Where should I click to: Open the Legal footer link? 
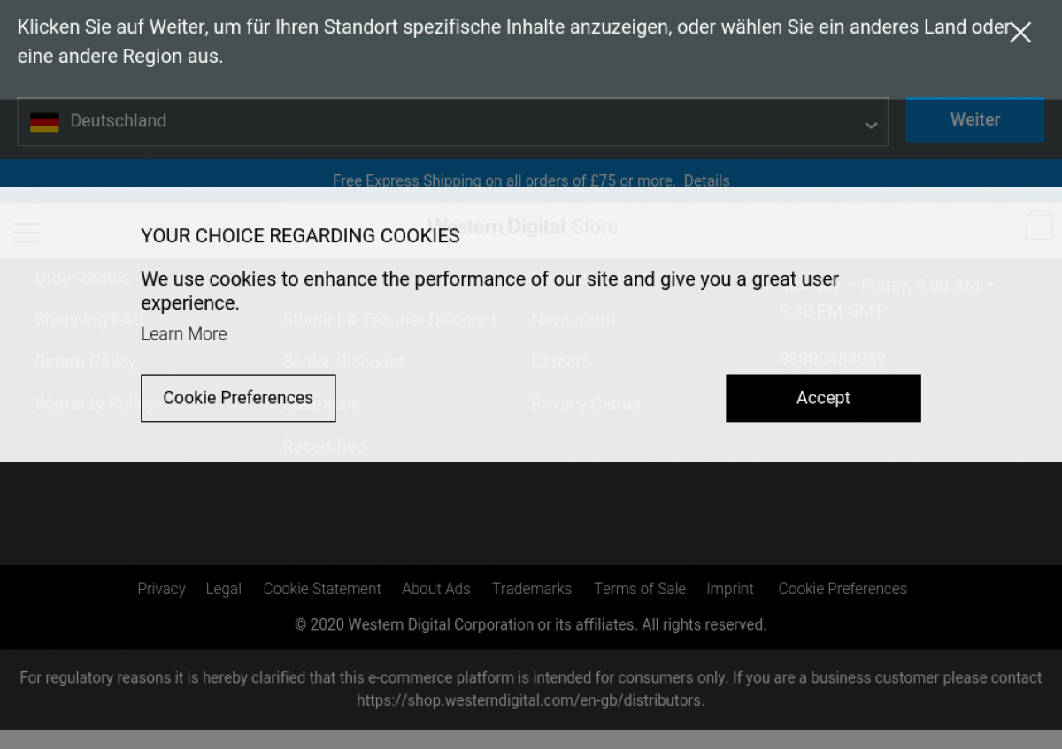[223, 589]
